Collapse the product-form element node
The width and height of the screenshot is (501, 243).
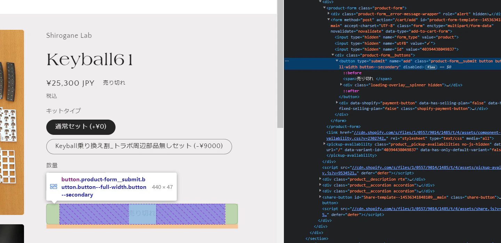click(x=324, y=8)
